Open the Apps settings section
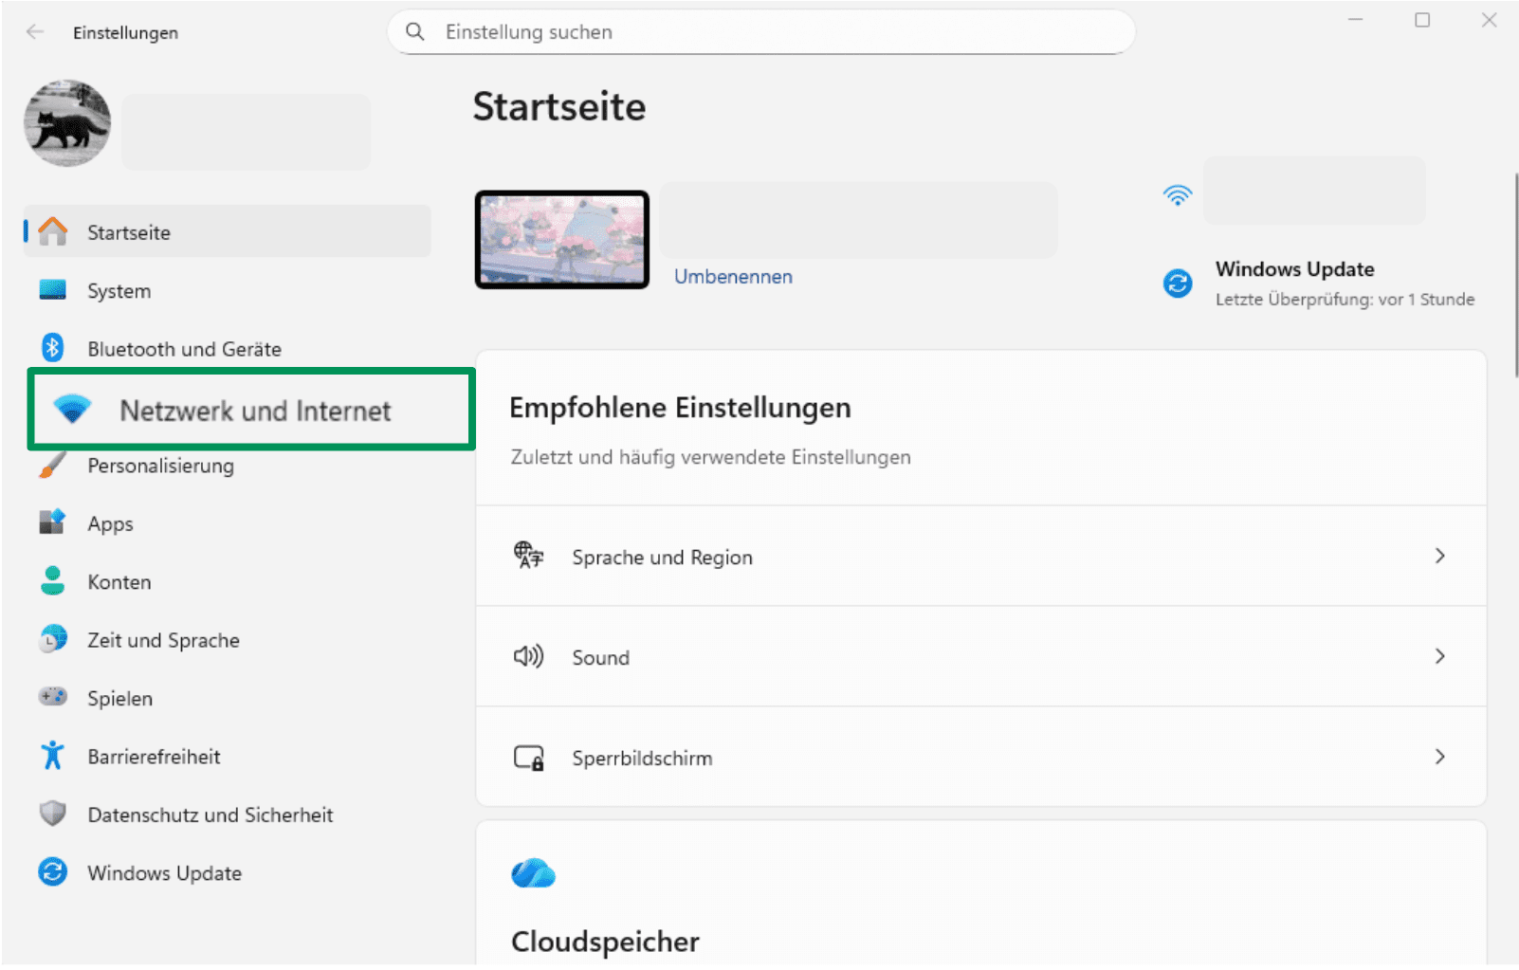 tap(110, 523)
